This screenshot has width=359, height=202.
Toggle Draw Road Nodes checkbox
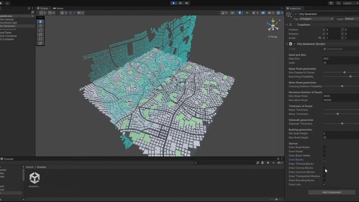(x=324, y=147)
